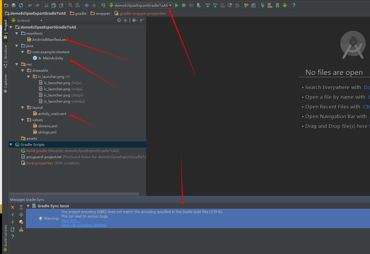This screenshot has width=370, height=254.
Task: Click the More Info... link
Action: [x=71, y=221]
